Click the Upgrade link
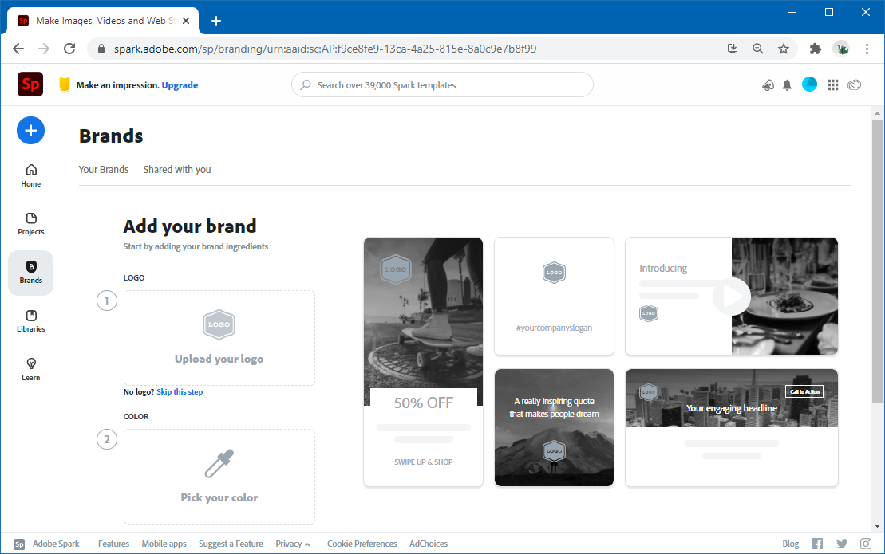 pyautogui.click(x=180, y=85)
